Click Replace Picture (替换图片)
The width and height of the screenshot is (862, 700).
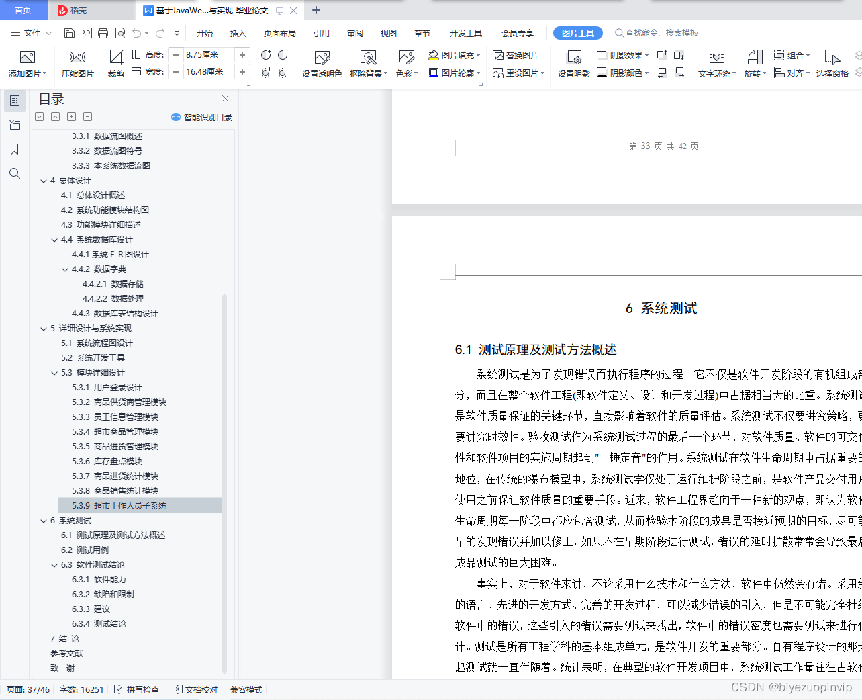click(516, 55)
